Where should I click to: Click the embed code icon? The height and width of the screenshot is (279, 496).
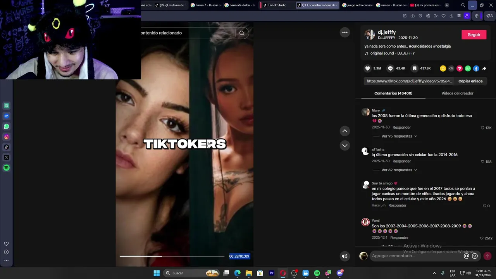pos(451,69)
